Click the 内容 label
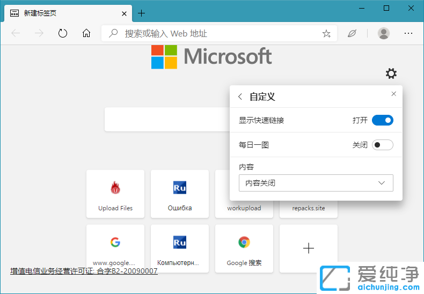Screen dimensions: 424x294 [246, 167]
